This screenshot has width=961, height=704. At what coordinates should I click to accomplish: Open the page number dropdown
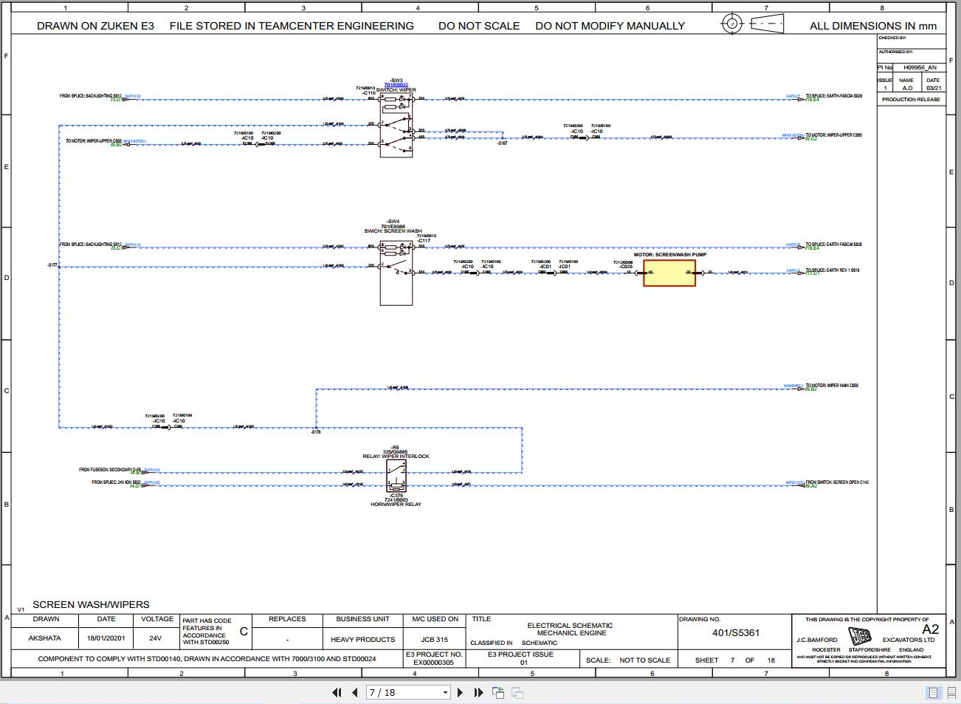[x=445, y=693]
